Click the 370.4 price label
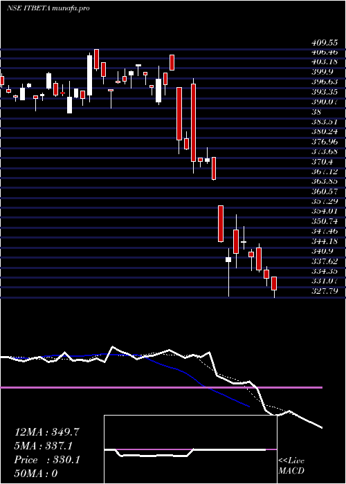This screenshot has height=484, width=346. pos(322,161)
